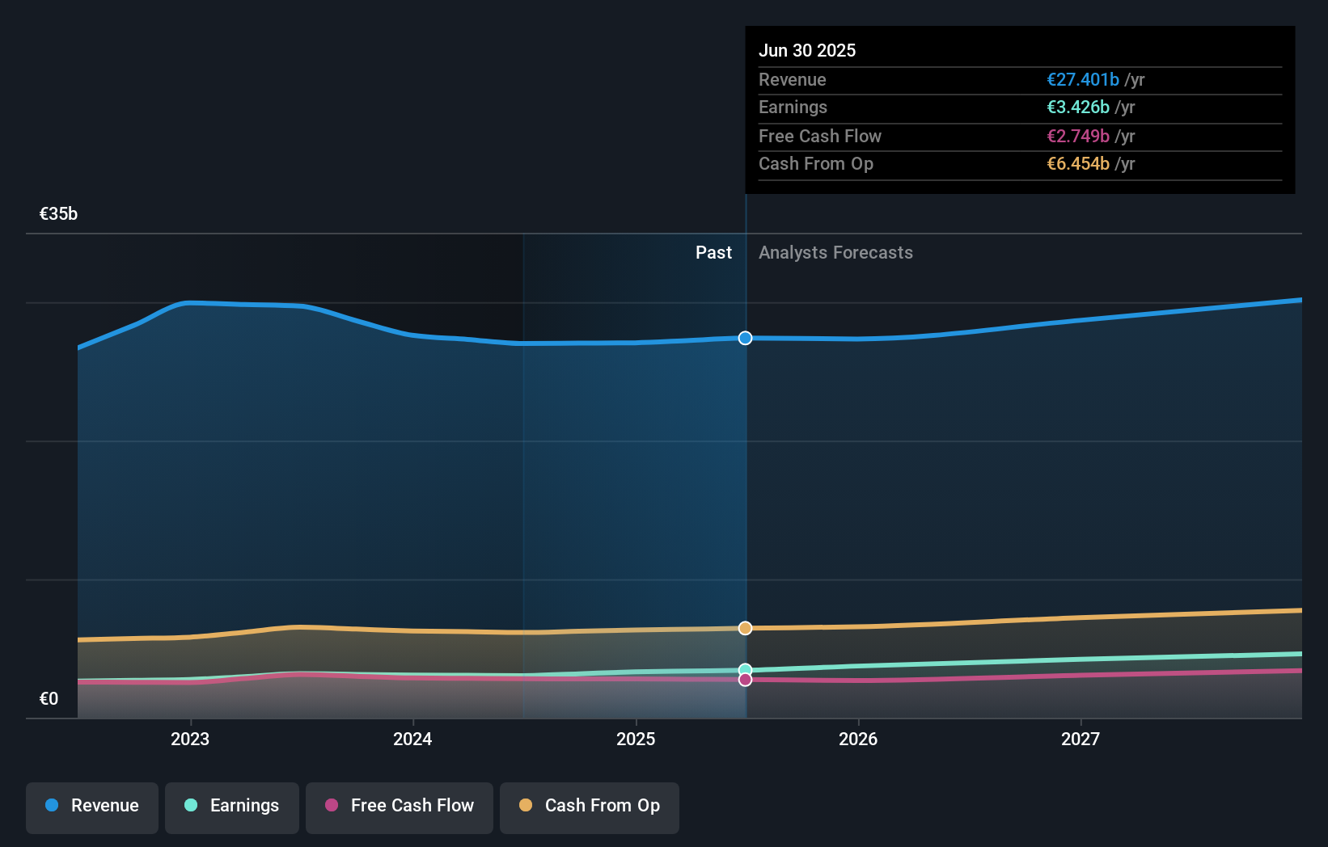Switch to the Past section of the chart
The width and height of the screenshot is (1328, 847).
(713, 252)
